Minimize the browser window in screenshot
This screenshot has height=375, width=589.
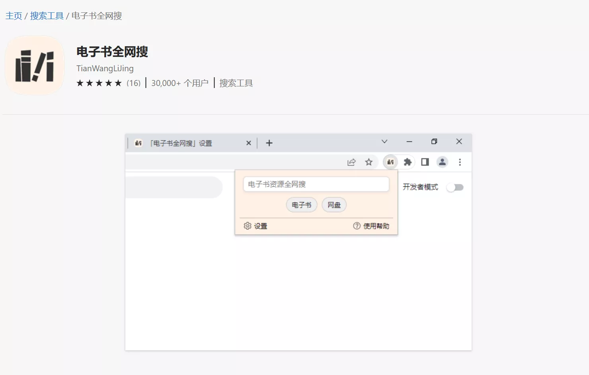pyautogui.click(x=409, y=141)
